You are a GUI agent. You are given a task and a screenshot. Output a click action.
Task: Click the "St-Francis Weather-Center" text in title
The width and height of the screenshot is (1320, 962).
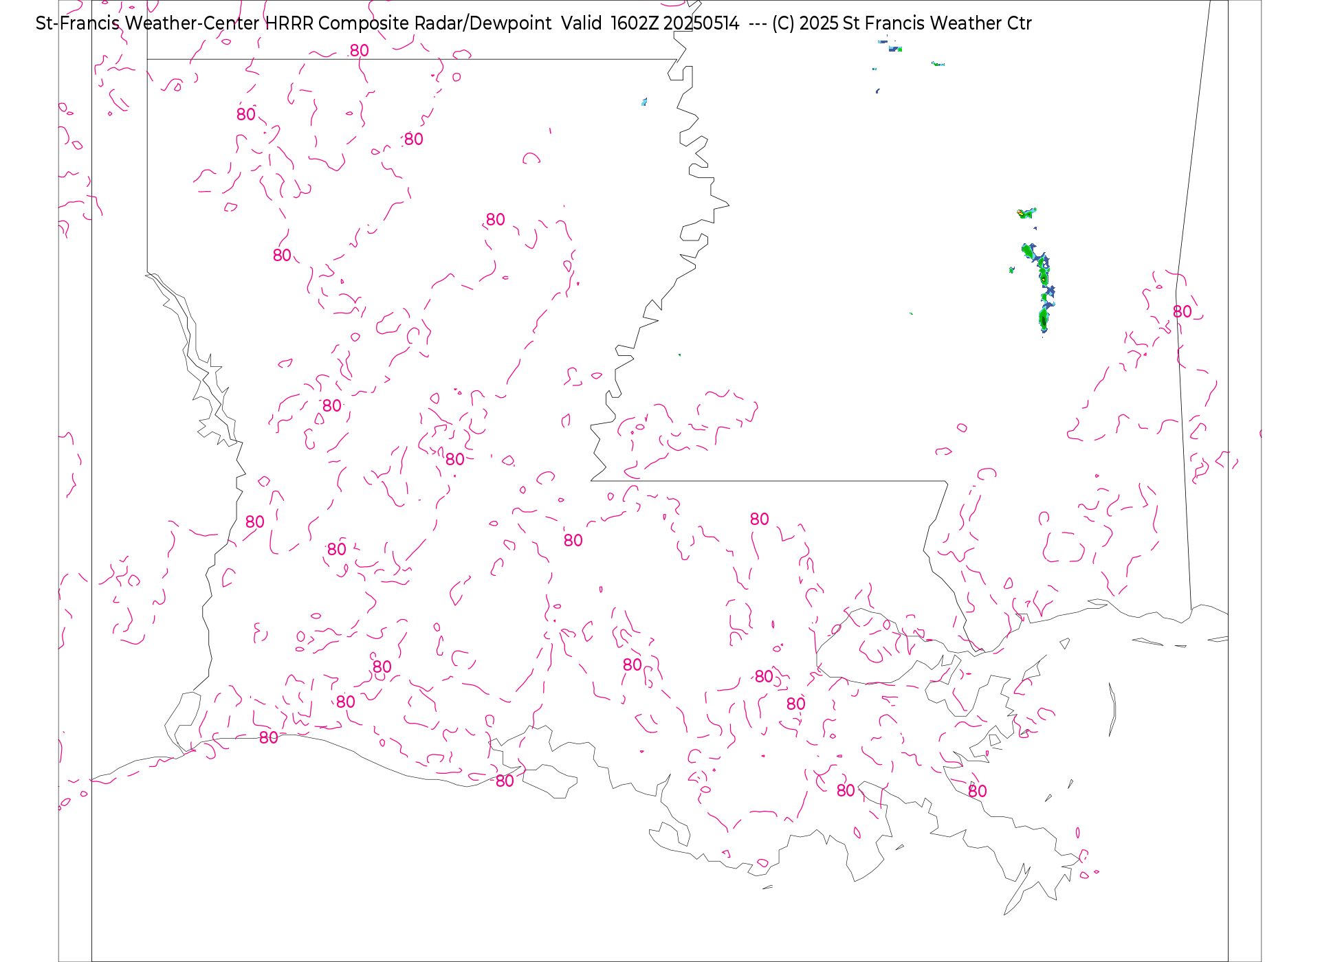[x=147, y=23]
